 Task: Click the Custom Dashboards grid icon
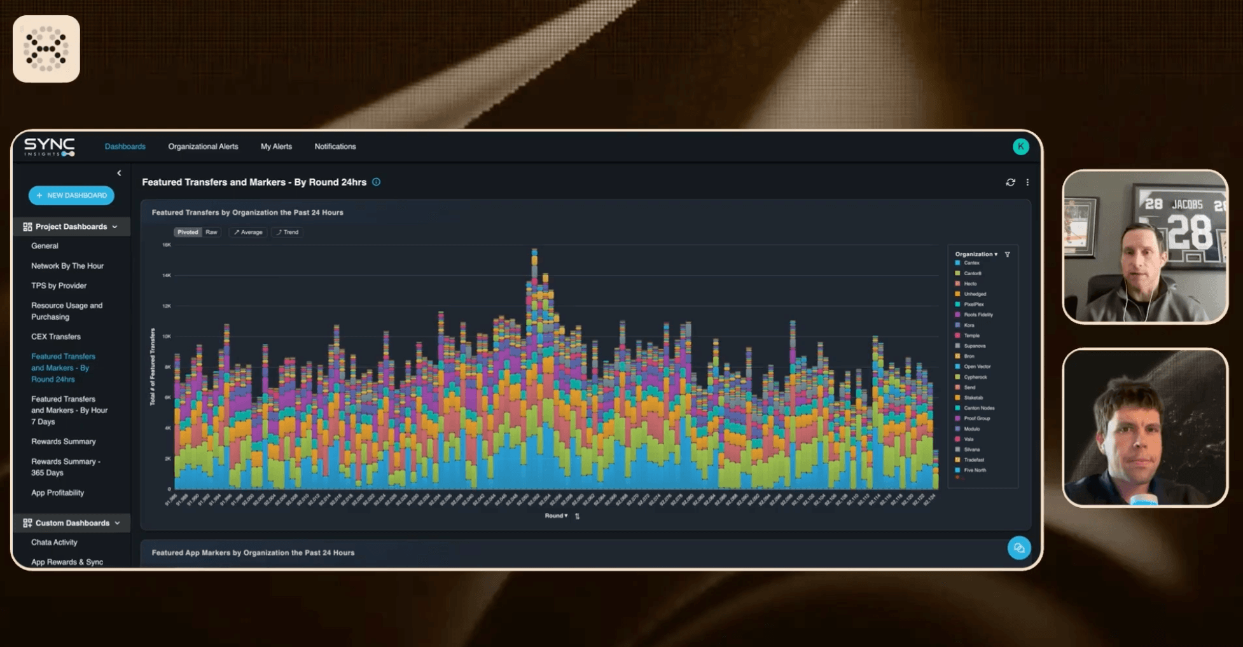(27, 523)
